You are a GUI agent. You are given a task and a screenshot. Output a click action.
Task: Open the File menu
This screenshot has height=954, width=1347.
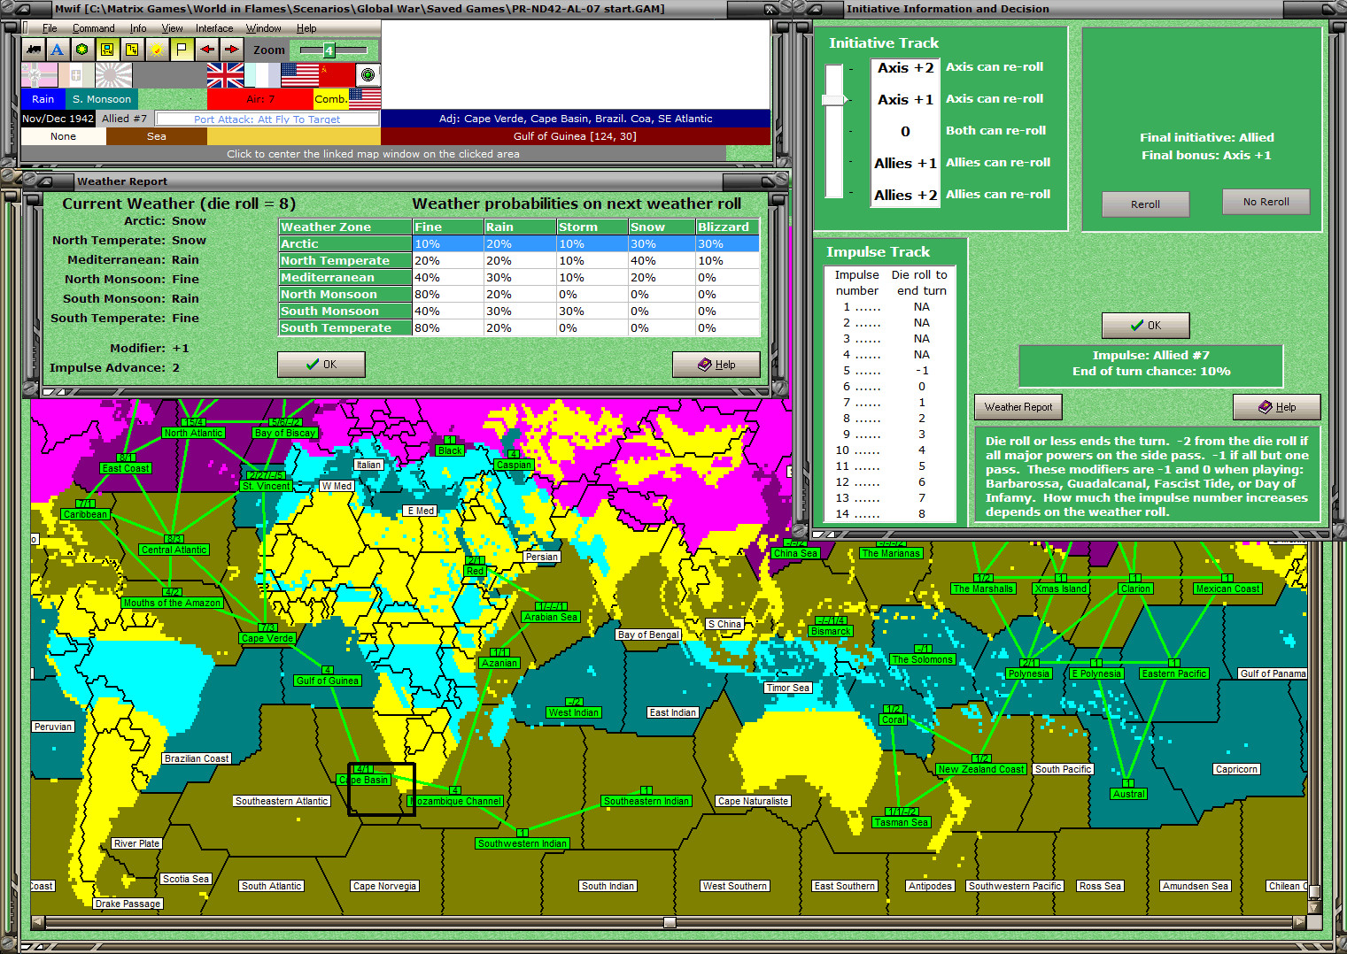click(x=50, y=28)
